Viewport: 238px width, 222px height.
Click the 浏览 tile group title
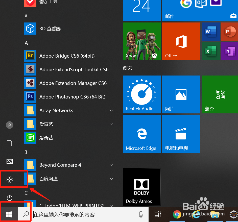[127, 68]
